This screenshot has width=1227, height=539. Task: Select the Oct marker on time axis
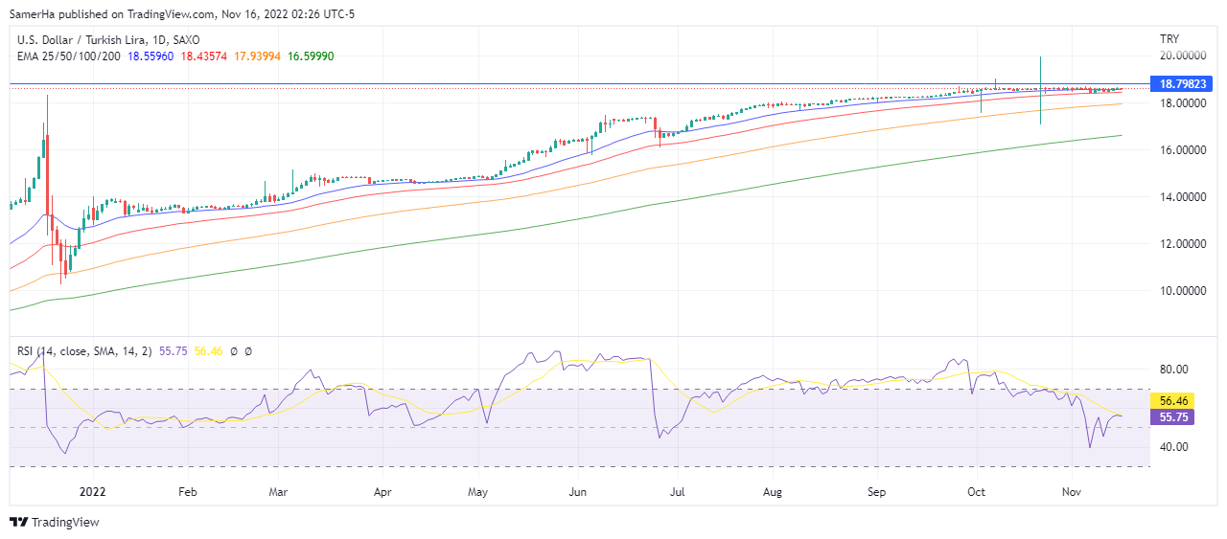977,492
